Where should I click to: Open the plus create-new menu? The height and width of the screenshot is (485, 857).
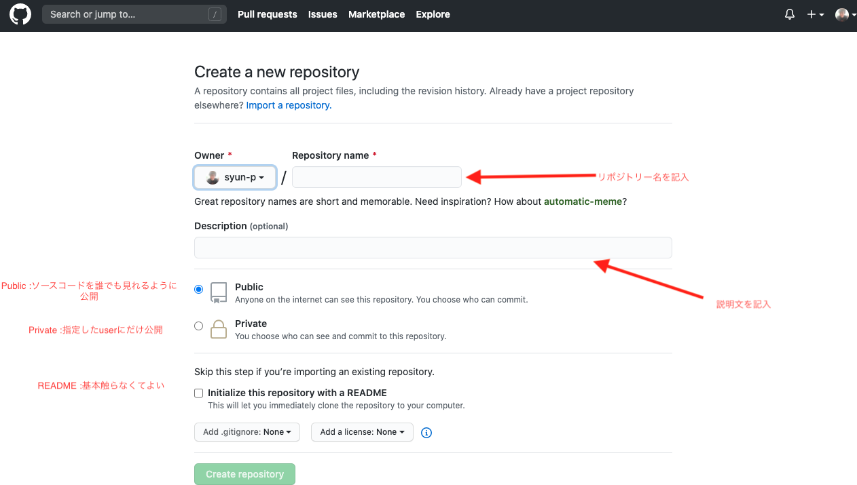pyautogui.click(x=815, y=14)
